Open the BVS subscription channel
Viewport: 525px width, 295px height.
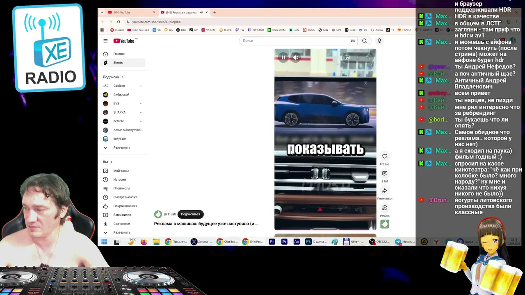(x=123, y=104)
